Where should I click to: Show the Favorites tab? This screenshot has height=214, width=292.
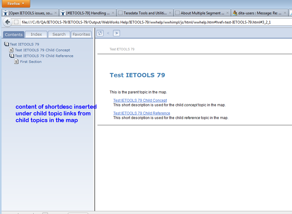pyautogui.click(x=81, y=34)
